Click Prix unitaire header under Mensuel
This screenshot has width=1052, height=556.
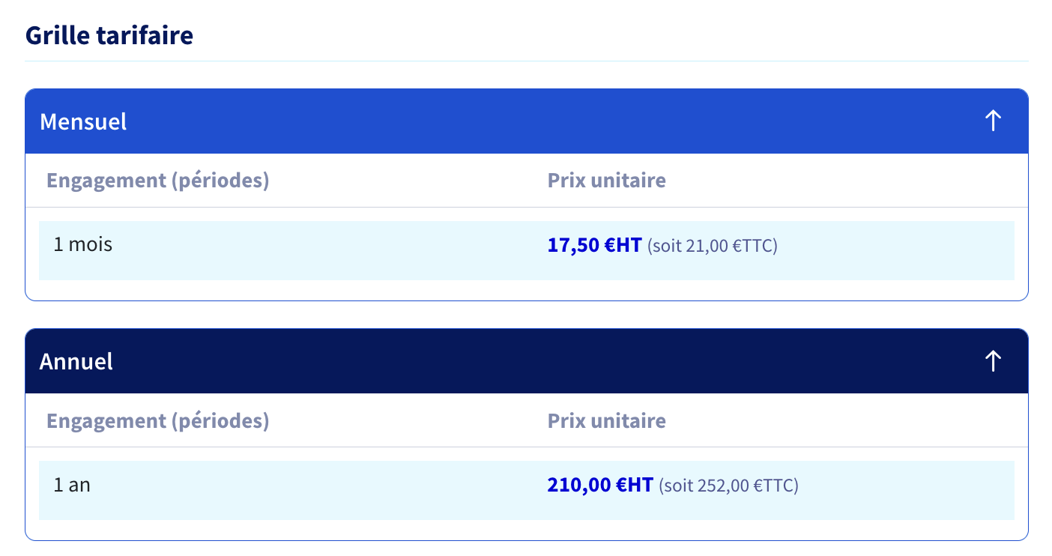(x=606, y=181)
